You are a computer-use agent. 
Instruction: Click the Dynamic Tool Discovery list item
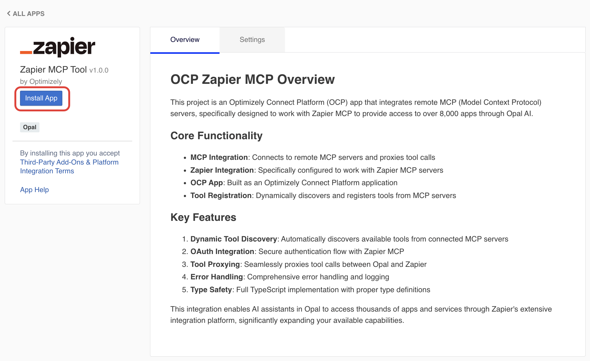click(x=349, y=239)
